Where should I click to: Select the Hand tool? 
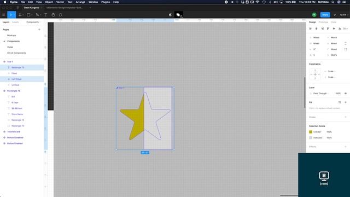pos(53,15)
